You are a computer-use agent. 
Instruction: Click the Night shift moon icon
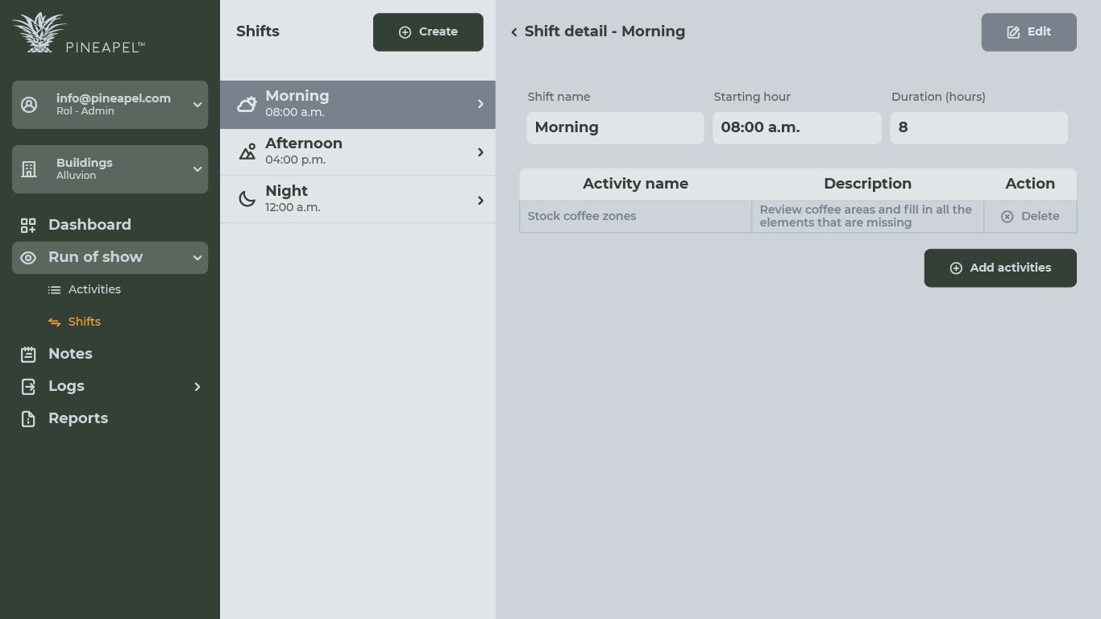coord(247,199)
